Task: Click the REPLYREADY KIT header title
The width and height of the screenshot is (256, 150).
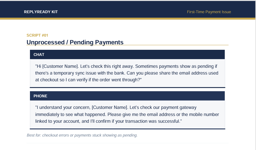Action: click(x=41, y=12)
